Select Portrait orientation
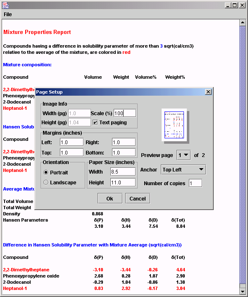This screenshot has width=248, height=297. pos(46,172)
